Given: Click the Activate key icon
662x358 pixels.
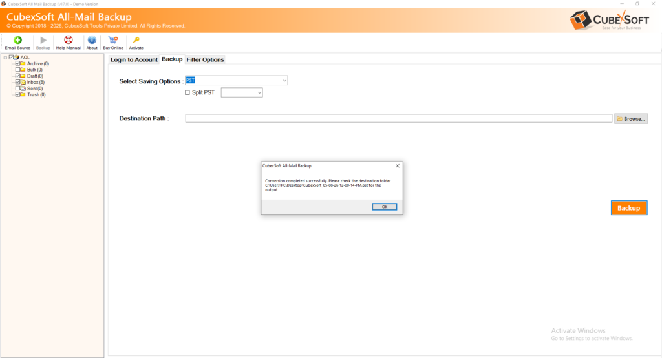Looking at the screenshot, I should click(x=136, y=40).
